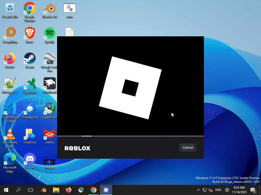261x195 pixels.
Task: Expand the hidden system tray icons
Action: pyautogui.click(x=198, y=190)
